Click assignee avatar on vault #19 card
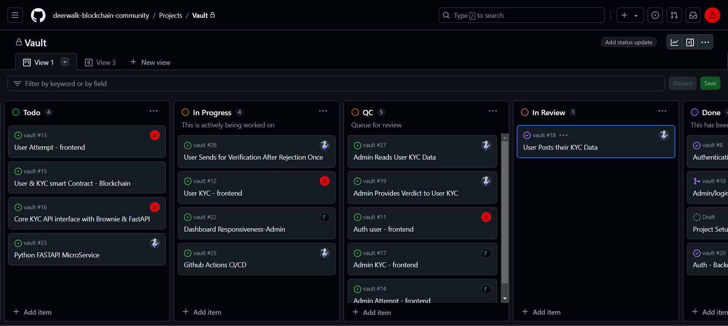This screenshot has height=326, width=728. point(486,181)
